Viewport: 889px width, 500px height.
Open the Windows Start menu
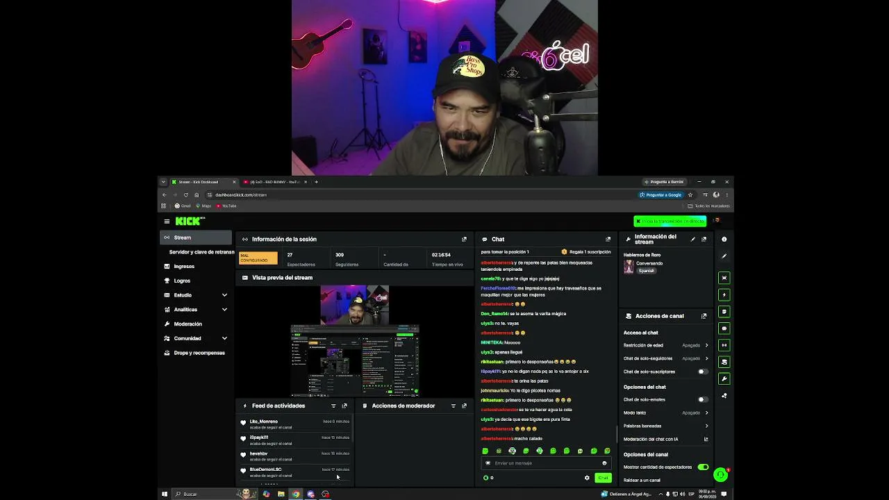pyautogui.click(x=165, y=494)
